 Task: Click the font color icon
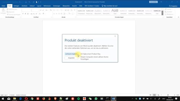[x=43, y=14]
